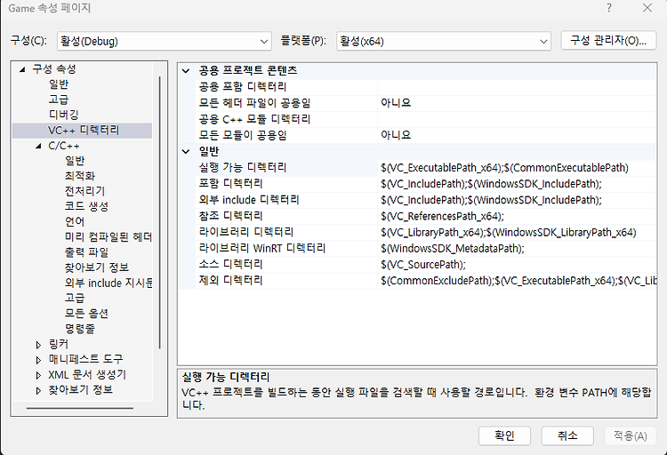
Task: Select 전처리기 in the tree
Action: (84, 191)
